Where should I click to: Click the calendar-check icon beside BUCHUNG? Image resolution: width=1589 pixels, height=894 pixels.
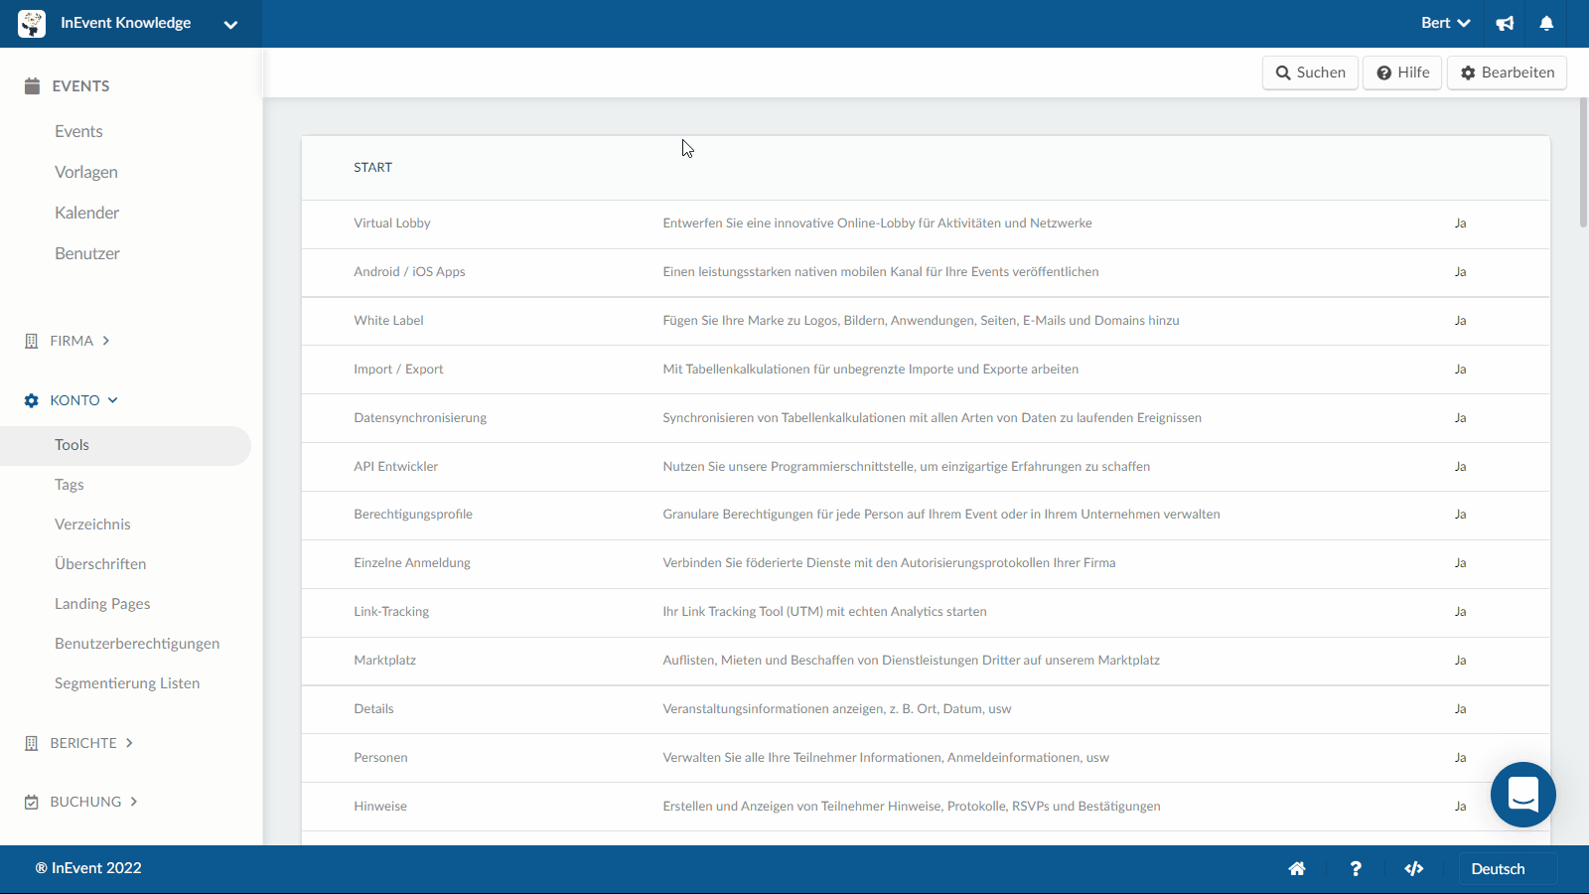coord(31,802)
